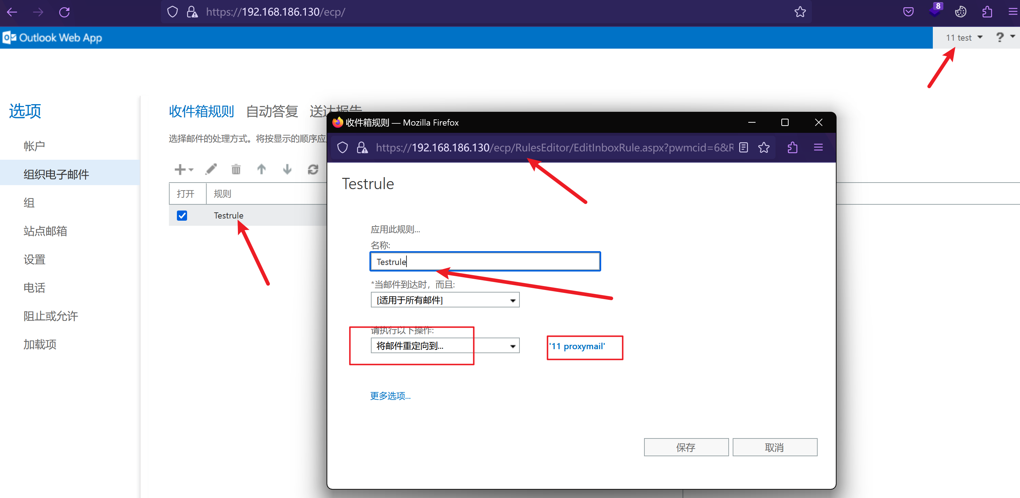Click the 保存 button
Image resolution: width=1020 pixels, height=498 pixels.
686,448
